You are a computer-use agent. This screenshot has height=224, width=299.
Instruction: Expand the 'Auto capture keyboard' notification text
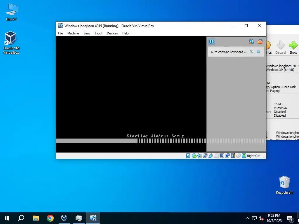(x=229, y=52)
